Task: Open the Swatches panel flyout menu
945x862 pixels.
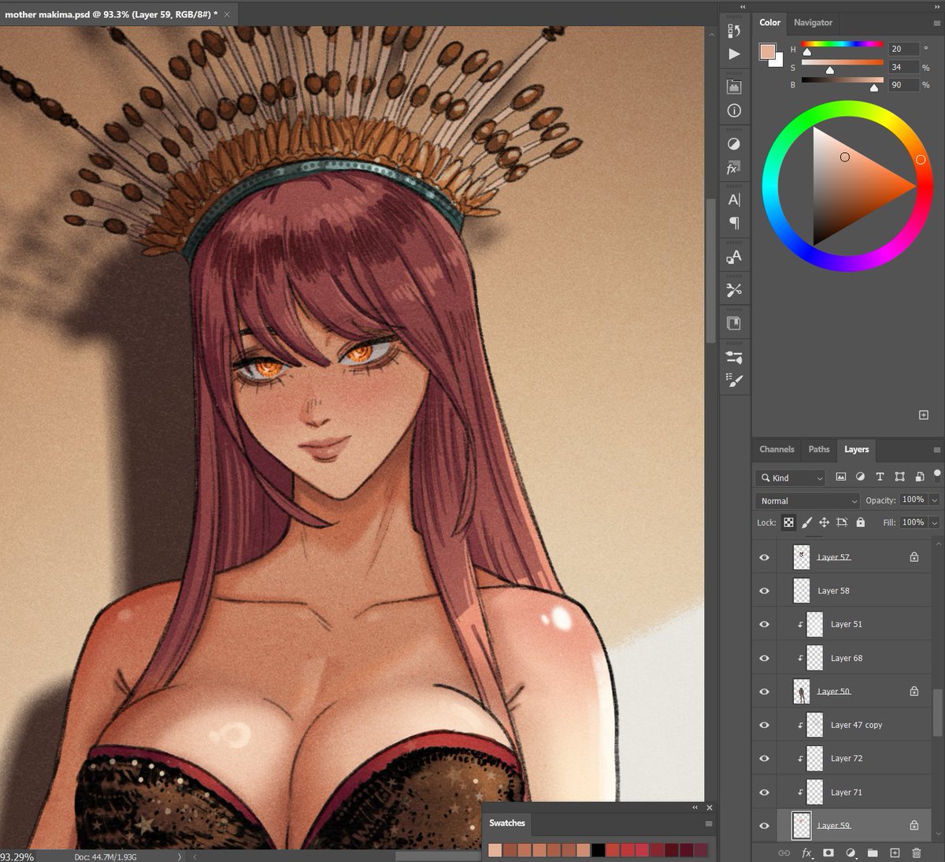Action: click(709, 823)
